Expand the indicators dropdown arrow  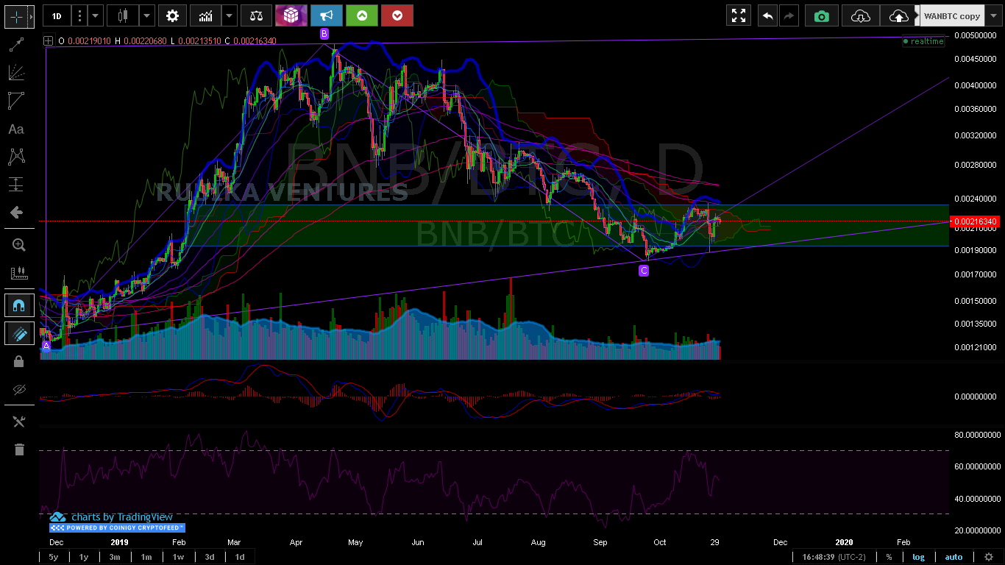pyautogui.click(x=230, y=15)
